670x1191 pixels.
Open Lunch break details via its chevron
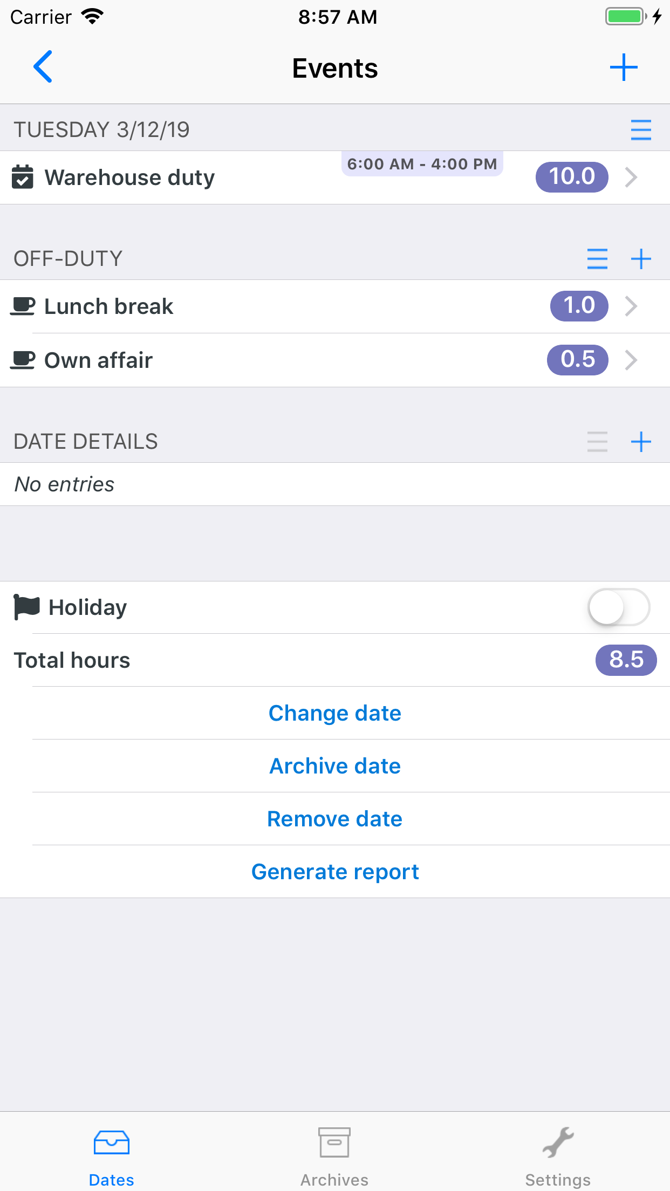(631, 306)
